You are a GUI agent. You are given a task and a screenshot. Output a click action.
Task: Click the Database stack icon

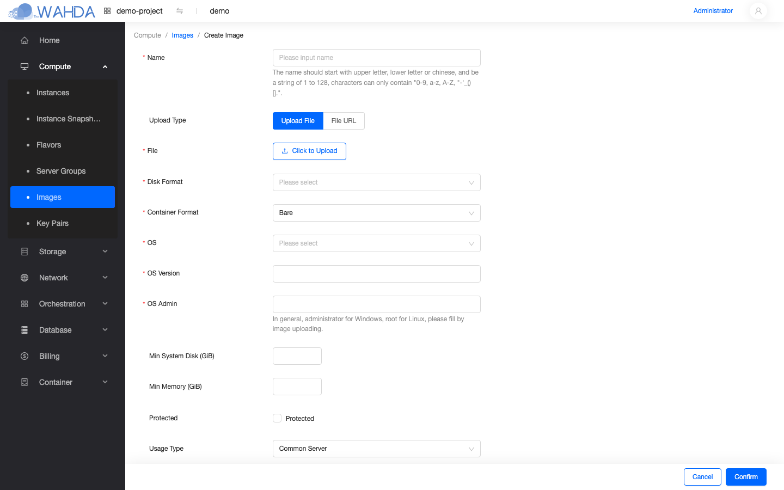(24, 330)
